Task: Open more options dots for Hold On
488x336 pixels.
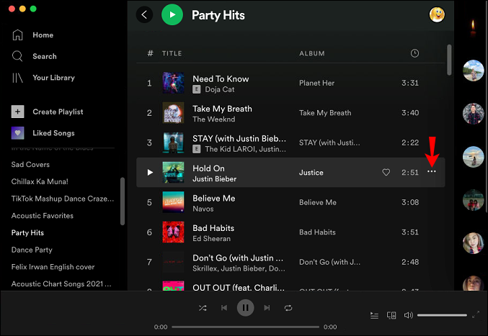Action: pos(431,171)
